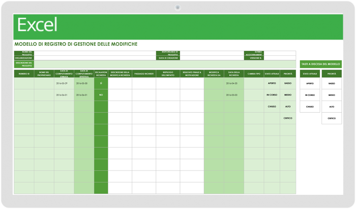Click the Descrizione del Progetto field
The image size is (356, 209).
165,64
